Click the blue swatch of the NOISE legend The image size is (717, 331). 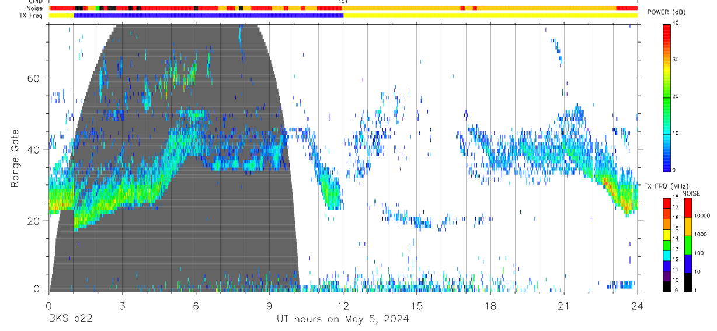click(x=688, y=263)
